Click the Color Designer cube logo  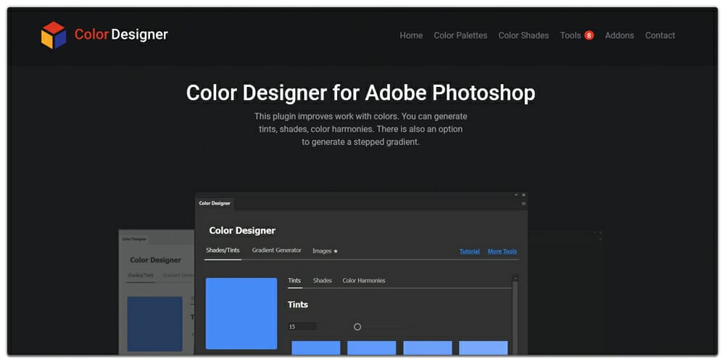(54, 35)
